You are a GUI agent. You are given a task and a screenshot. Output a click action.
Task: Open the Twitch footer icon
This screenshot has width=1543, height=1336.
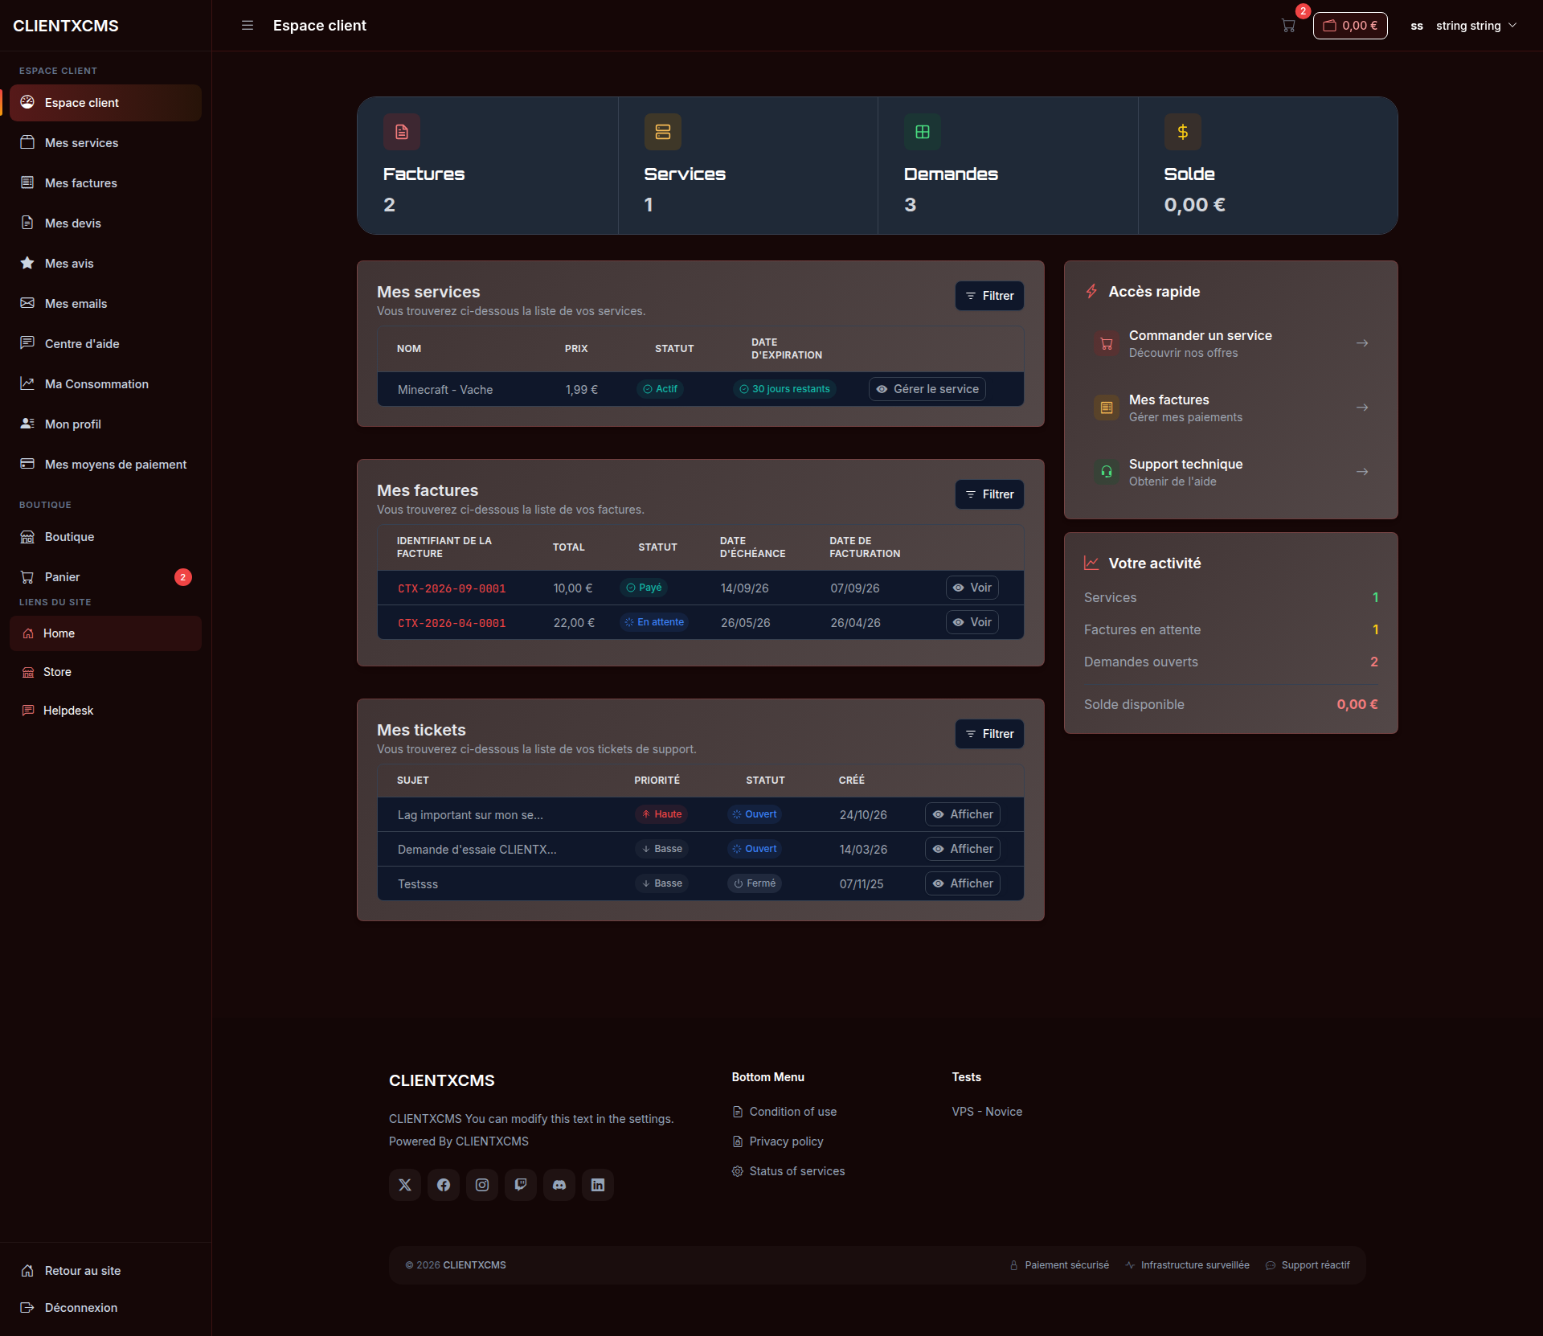(521, 1185)
